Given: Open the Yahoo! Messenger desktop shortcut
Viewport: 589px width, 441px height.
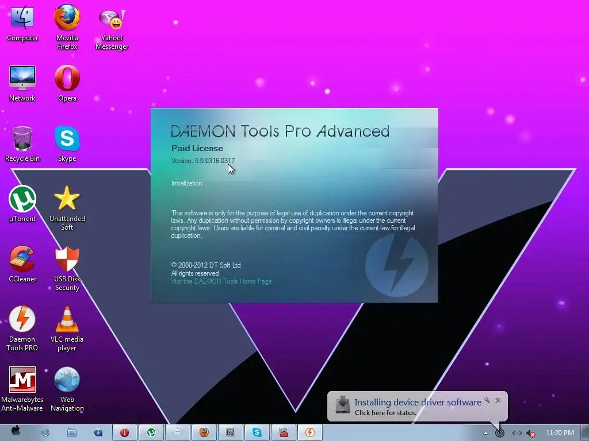Looking at the screenshot, I should click(112, 29).
